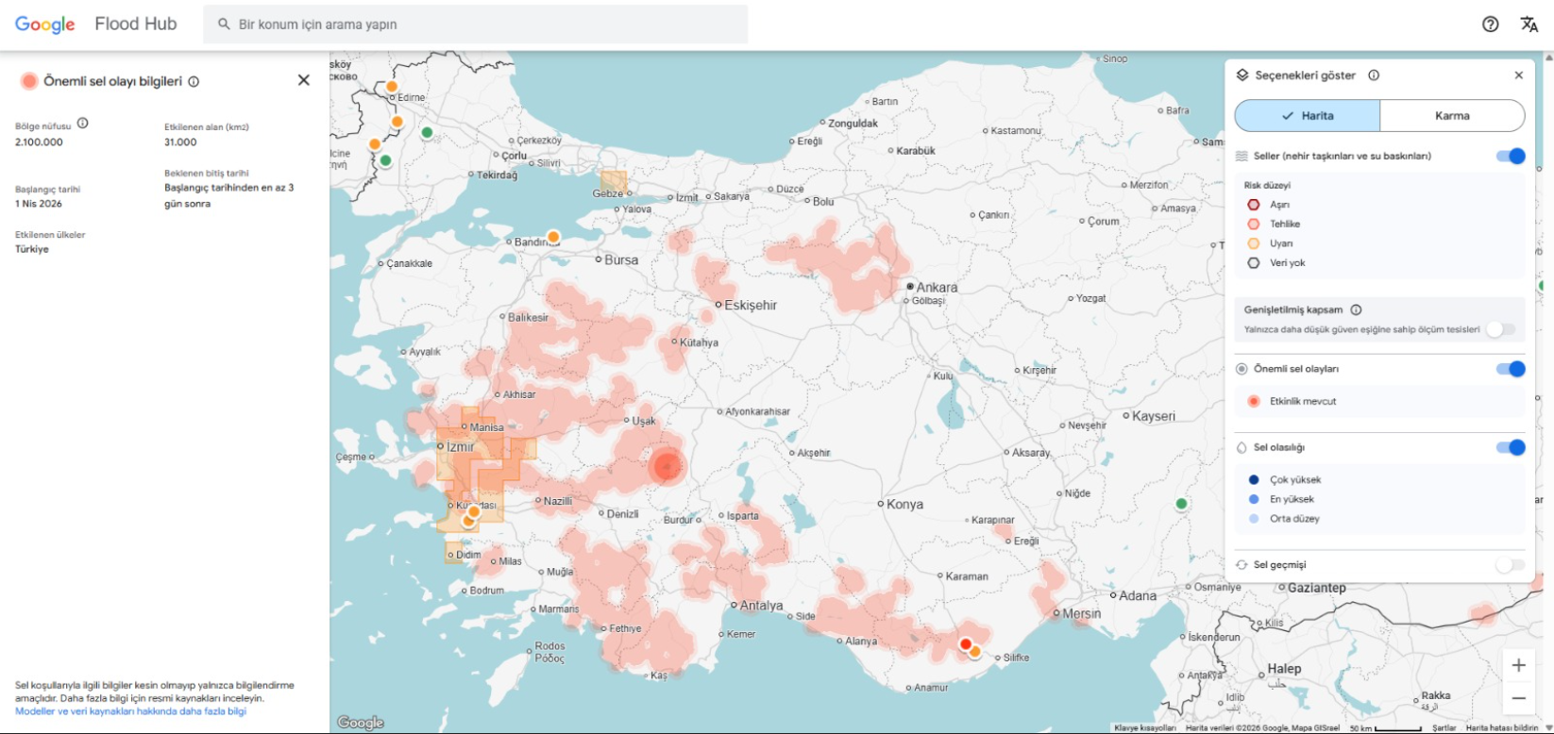The height and width of the screenshot is (734, 1554).
Task: Enable the Genişletilmiş kapsam switch
Action: (x=1500, y=329)
